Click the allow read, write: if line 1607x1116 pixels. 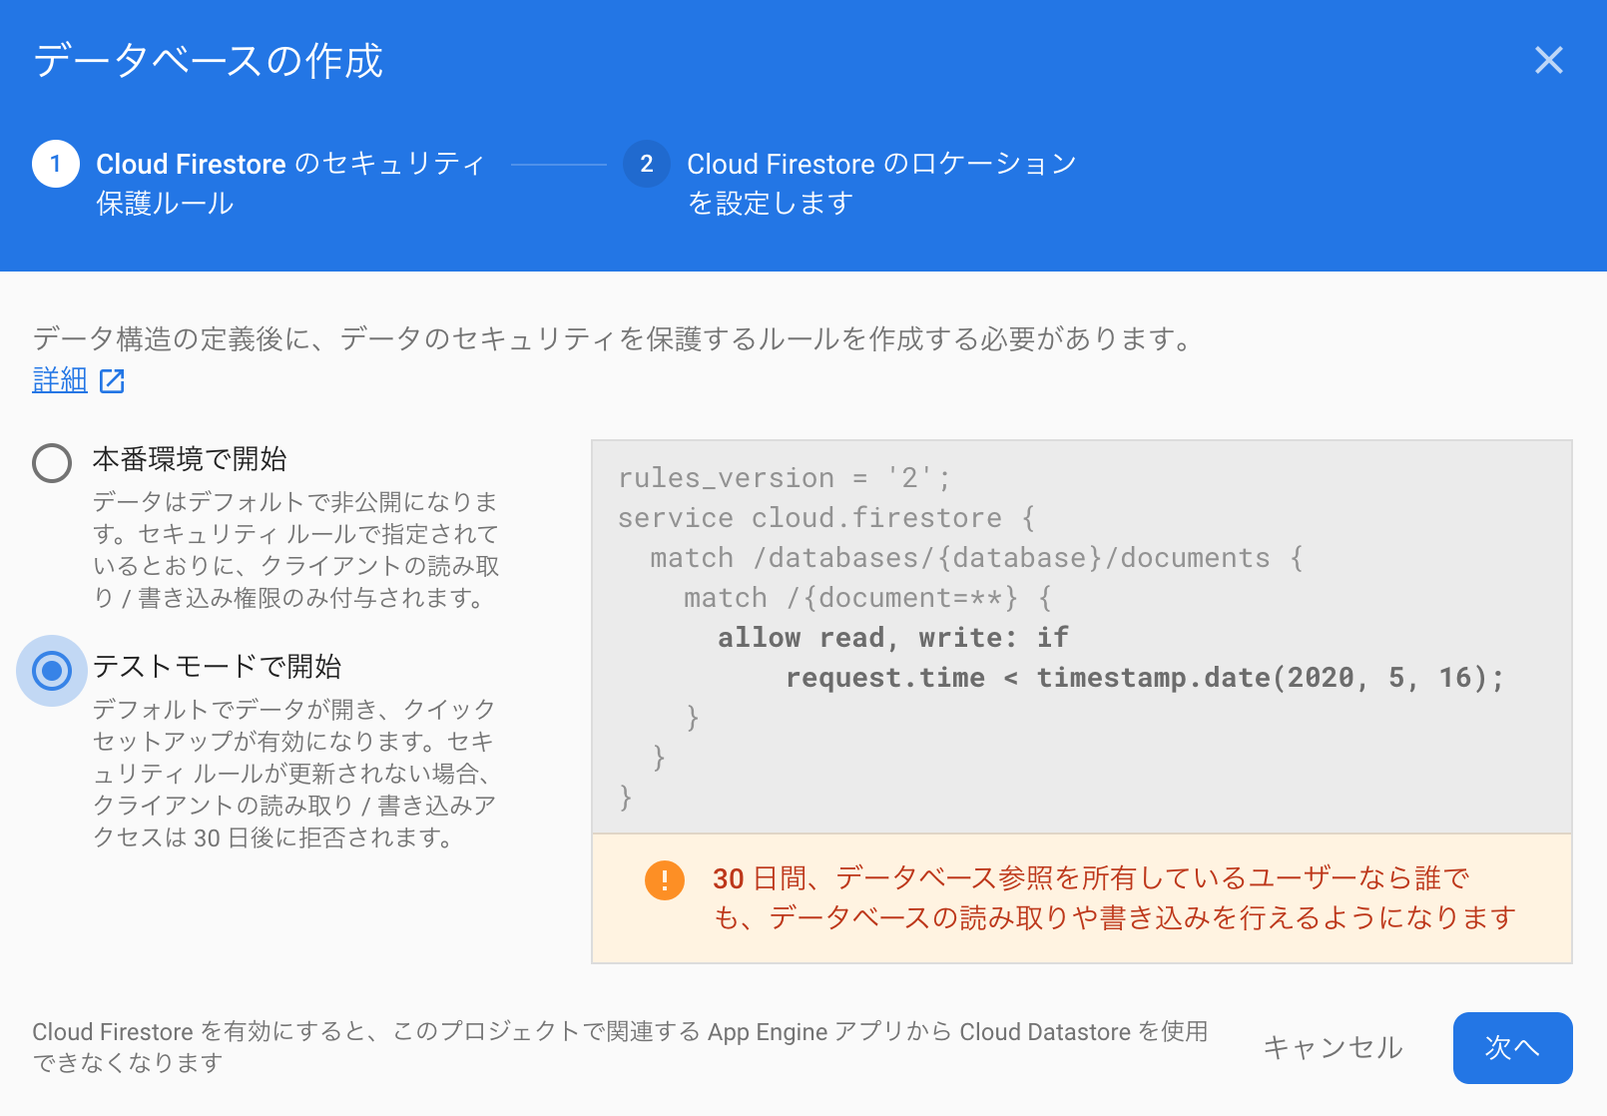(893, 638)
